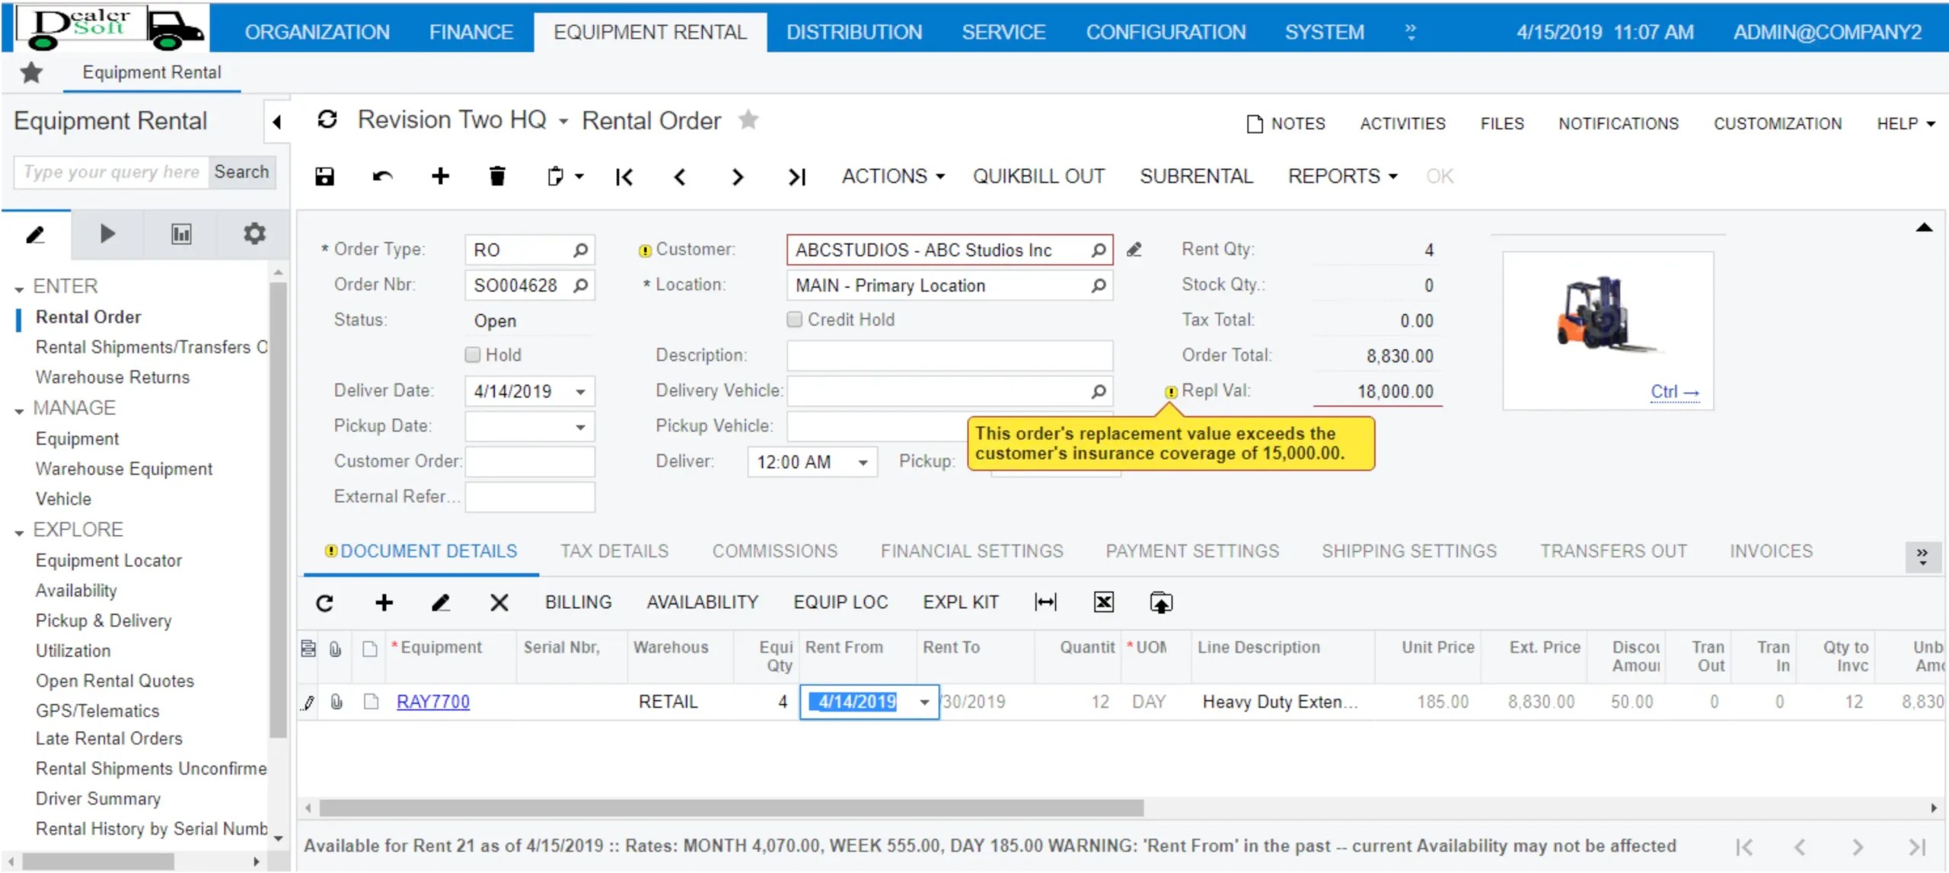
Task: Attach a file to the RAY7700 line
Action: (x=337, y=701)
